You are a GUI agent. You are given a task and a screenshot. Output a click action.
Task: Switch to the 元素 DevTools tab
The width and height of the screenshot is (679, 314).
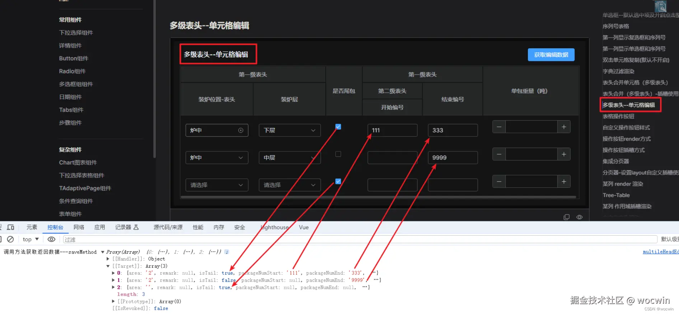click(x=32, y=227)
